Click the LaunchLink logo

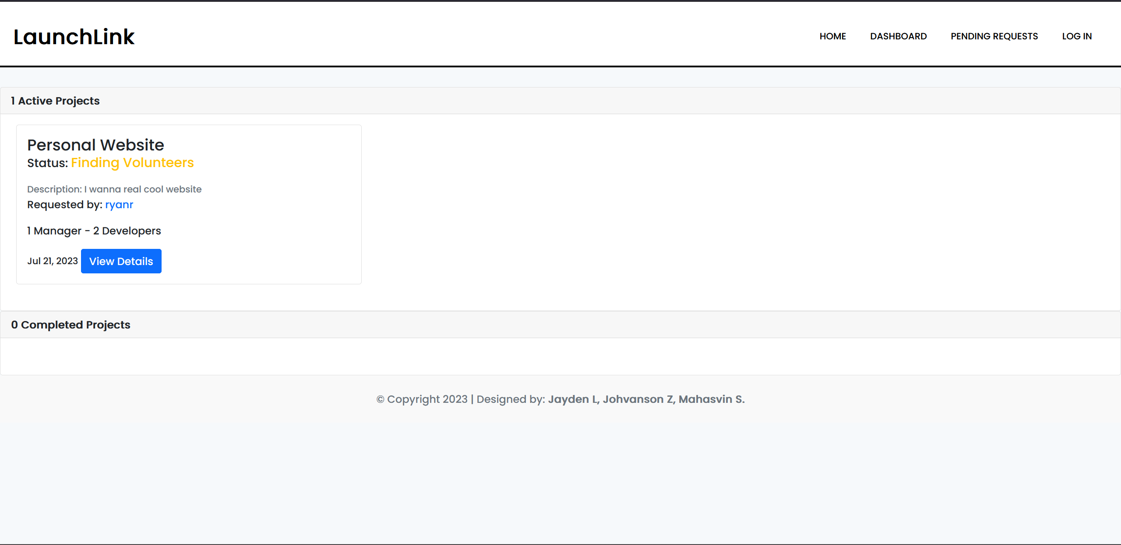(74, 37)
